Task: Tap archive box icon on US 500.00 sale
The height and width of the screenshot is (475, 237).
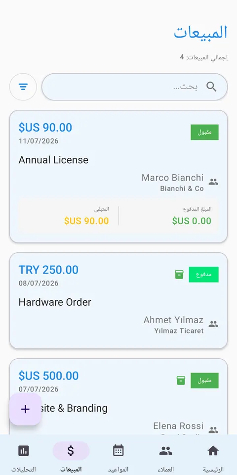Action: tap(181, 380)
